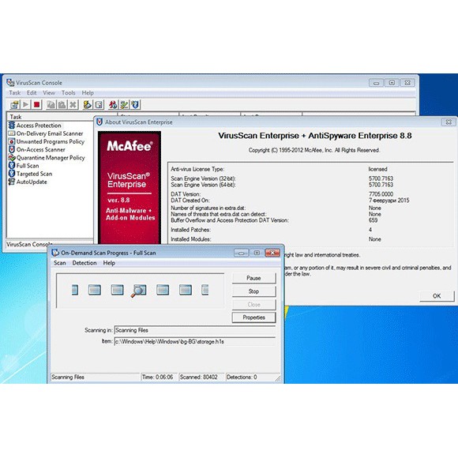This screenshot has width=458, height=458.
Task: Maximize the VirusScan Console window
Action: click(392, 83)
